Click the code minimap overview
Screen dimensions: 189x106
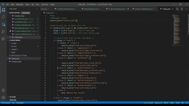pyautogui.click(x=179, y=30)
